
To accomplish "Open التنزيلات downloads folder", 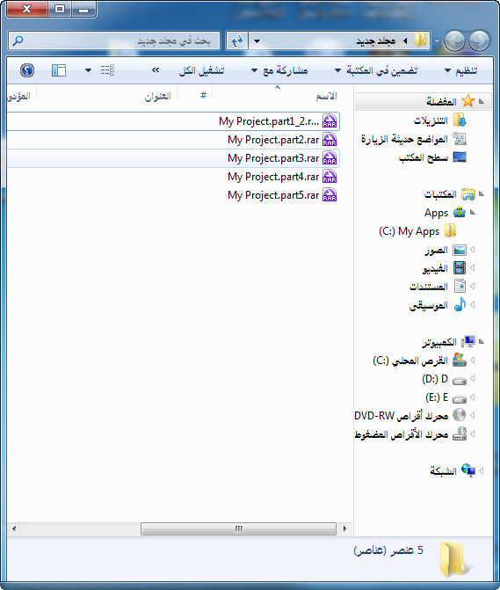I will click(x=439, y=120).
